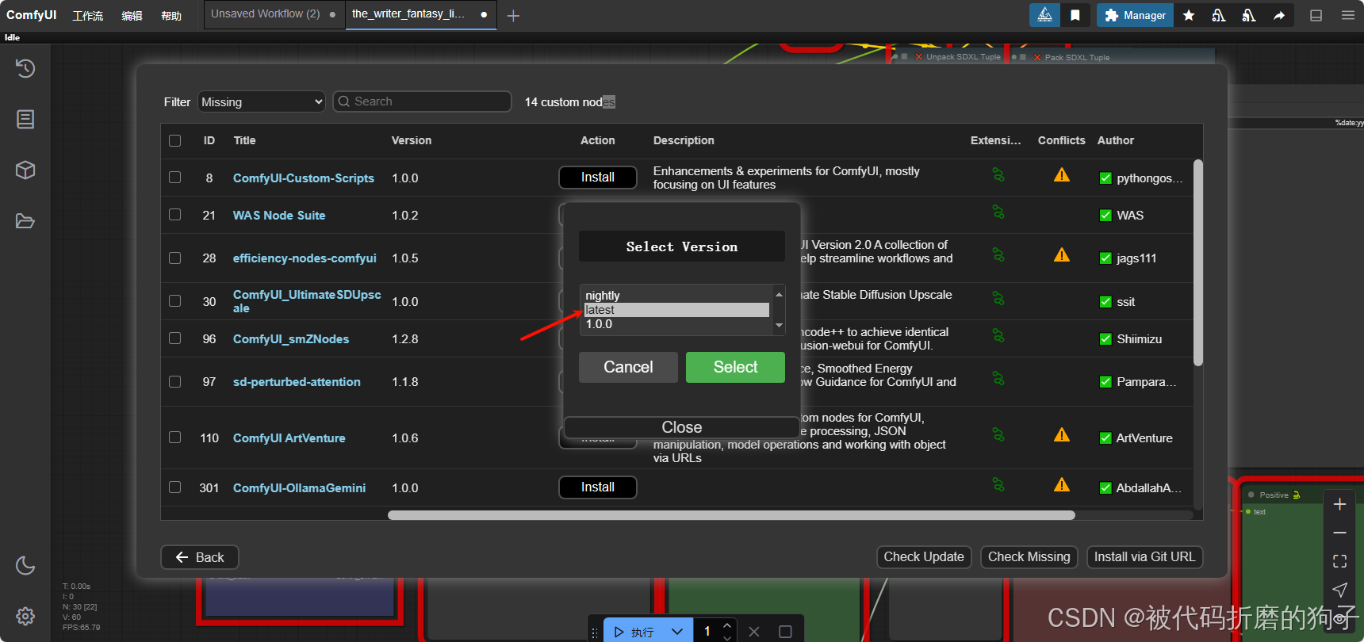The width and height of the screenshot is (1364, 642).
Task: Check the row box for ComfyUI_smZNodes
Action: (175, 338)
